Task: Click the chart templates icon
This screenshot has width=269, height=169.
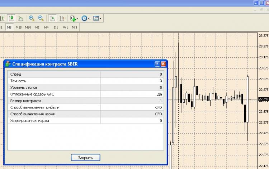Action: click(96, 18)
